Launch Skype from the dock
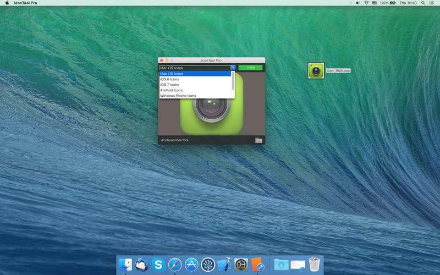The image size is (440, 275). click(x=158, y=265)
